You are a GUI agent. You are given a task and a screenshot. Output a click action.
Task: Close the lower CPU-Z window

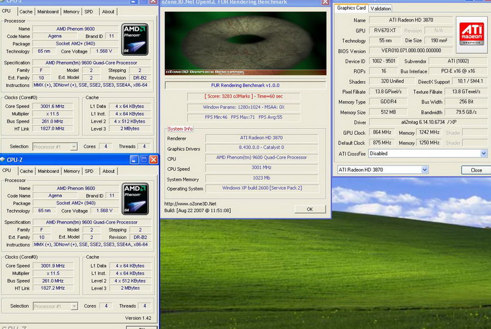coord(152,160)
